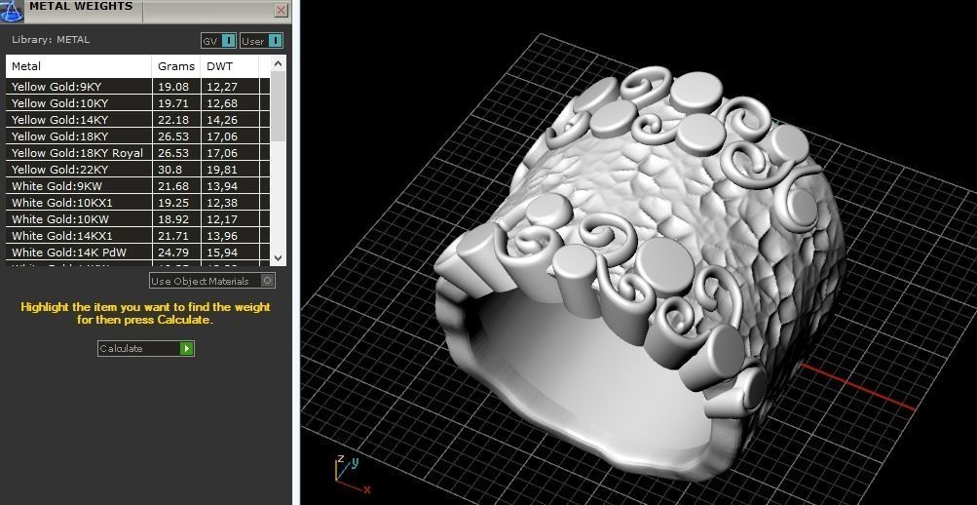Click the 17,06 DWT in 18KY Royal row
Image resolution: width=977 pixels, height=505 pixels.
click(222, 153)
